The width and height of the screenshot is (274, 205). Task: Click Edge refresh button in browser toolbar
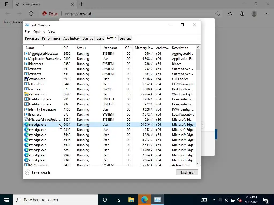pos(31,14)
